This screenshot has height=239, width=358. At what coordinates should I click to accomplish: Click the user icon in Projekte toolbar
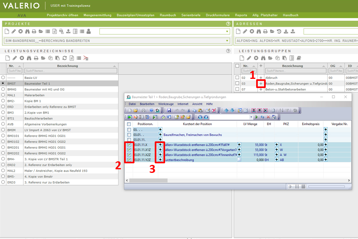pos(88,31)
